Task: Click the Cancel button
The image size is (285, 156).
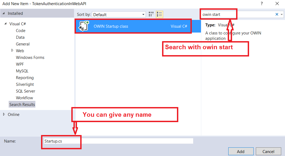Action: tap(268, 151)
